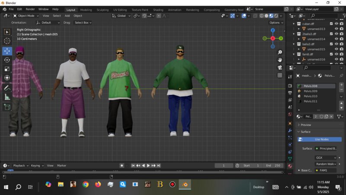The height and width of the screenshot is (195, 346).
Task: Open the Object Mode dropdown
Action: [26, 16]
